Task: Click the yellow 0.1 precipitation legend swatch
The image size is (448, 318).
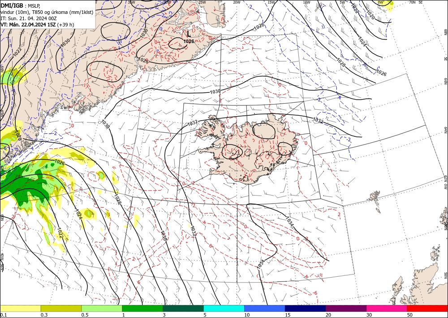Action: (x=20, y=308)
